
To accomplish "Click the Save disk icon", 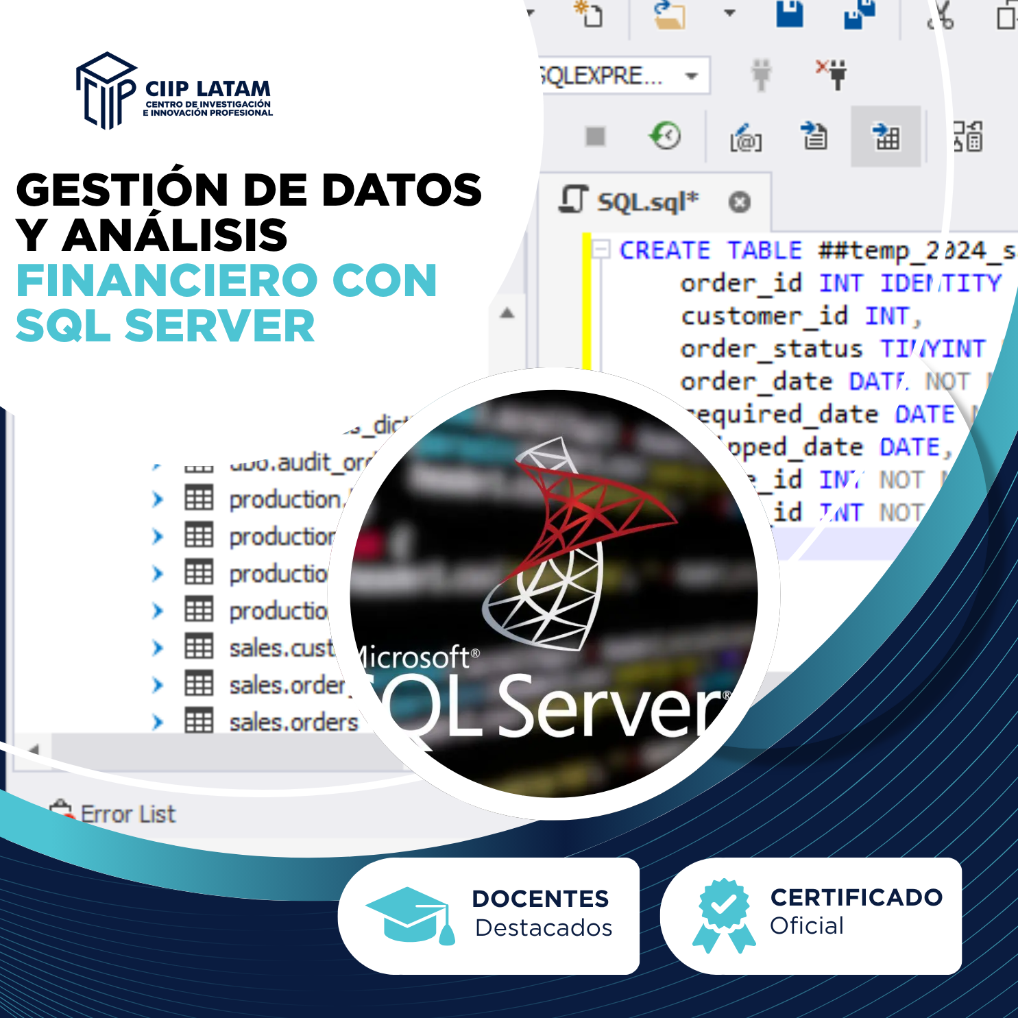I will 789,14.
